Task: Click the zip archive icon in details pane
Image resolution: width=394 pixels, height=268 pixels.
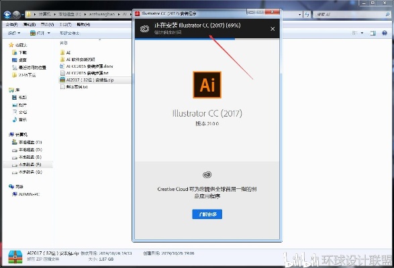Action: click(x=15, y=257)
